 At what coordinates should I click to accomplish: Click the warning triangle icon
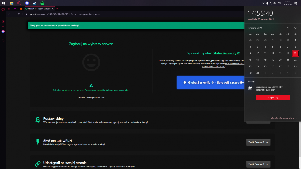click(x=91, y=85)
